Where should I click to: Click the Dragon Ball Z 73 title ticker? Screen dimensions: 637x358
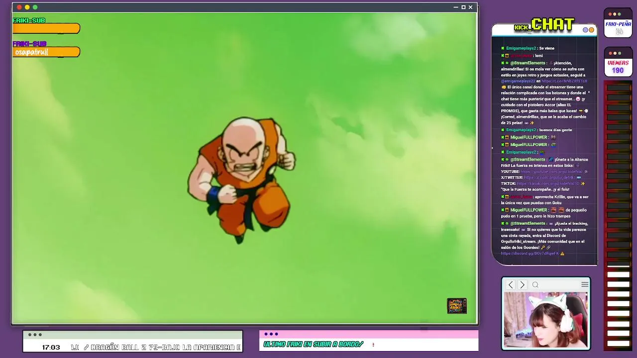click(x=156, y=348)
